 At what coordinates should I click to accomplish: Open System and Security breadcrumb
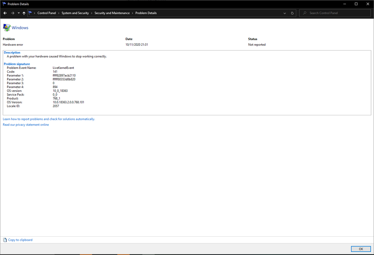(x=75, y=13)
